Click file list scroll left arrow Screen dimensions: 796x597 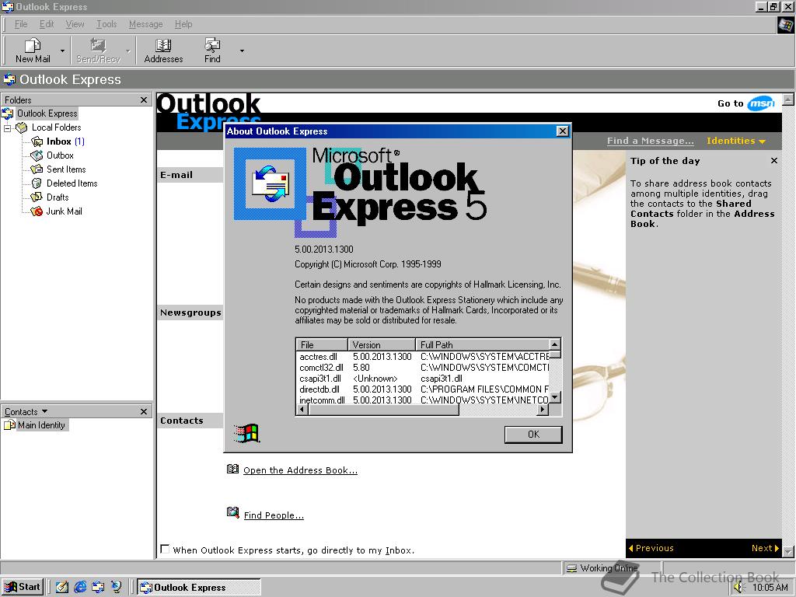[302, 409]
